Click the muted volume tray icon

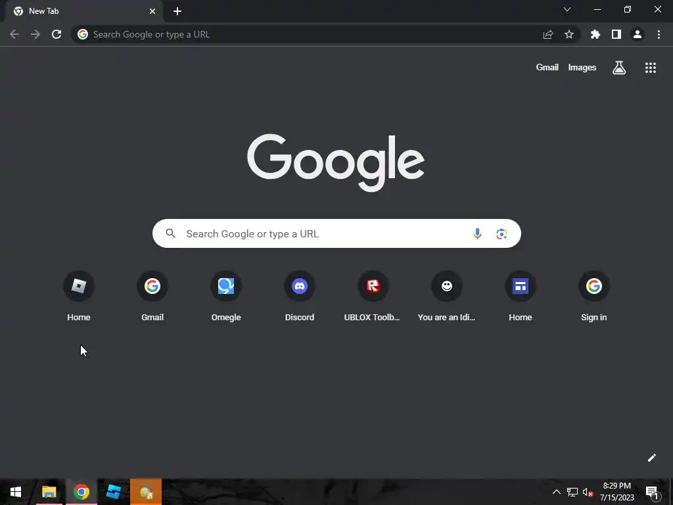click(588, 492)
